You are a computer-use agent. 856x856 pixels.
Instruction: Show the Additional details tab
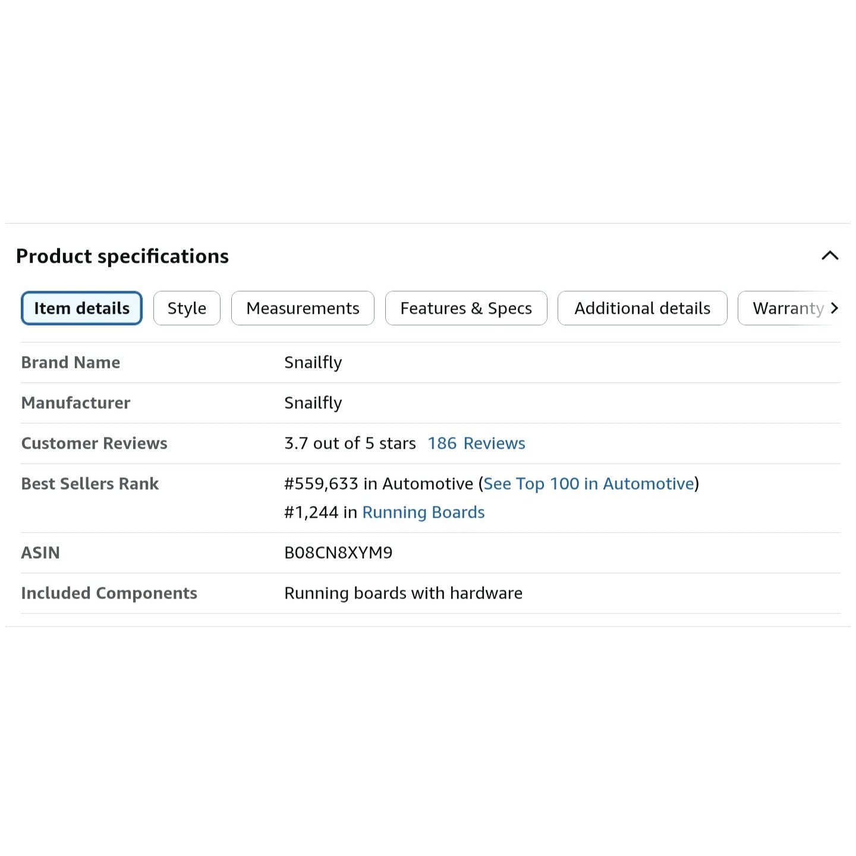pos(642,308)
